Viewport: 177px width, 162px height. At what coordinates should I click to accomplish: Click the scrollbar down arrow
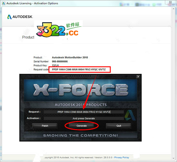pos(173,158)
